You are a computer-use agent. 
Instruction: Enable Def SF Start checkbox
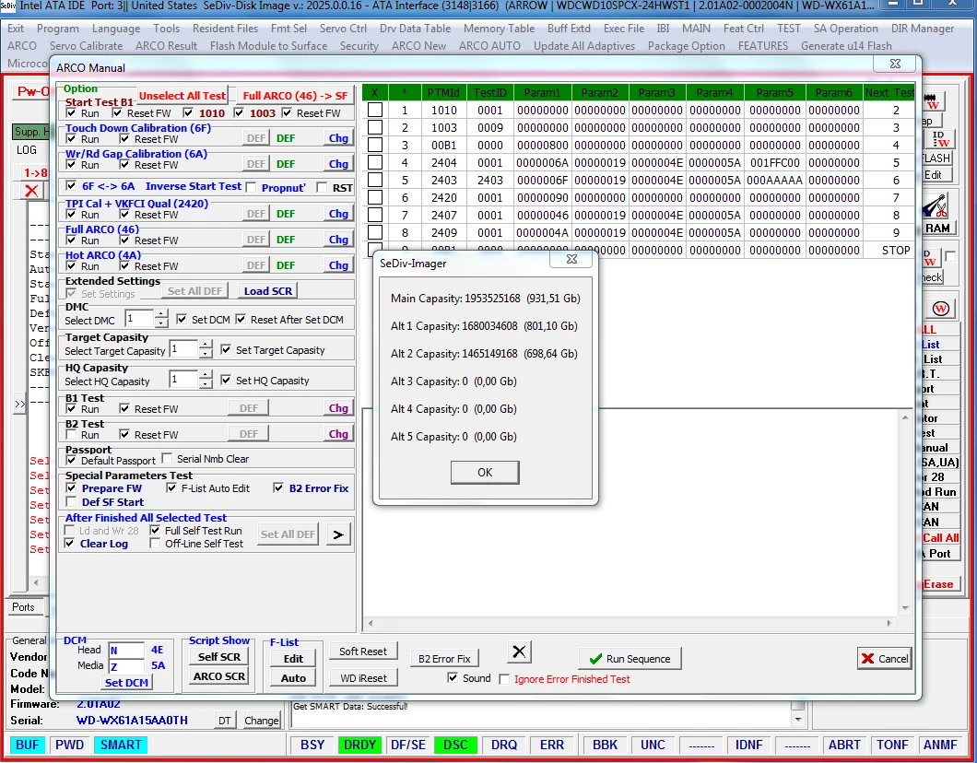point(71,501)
